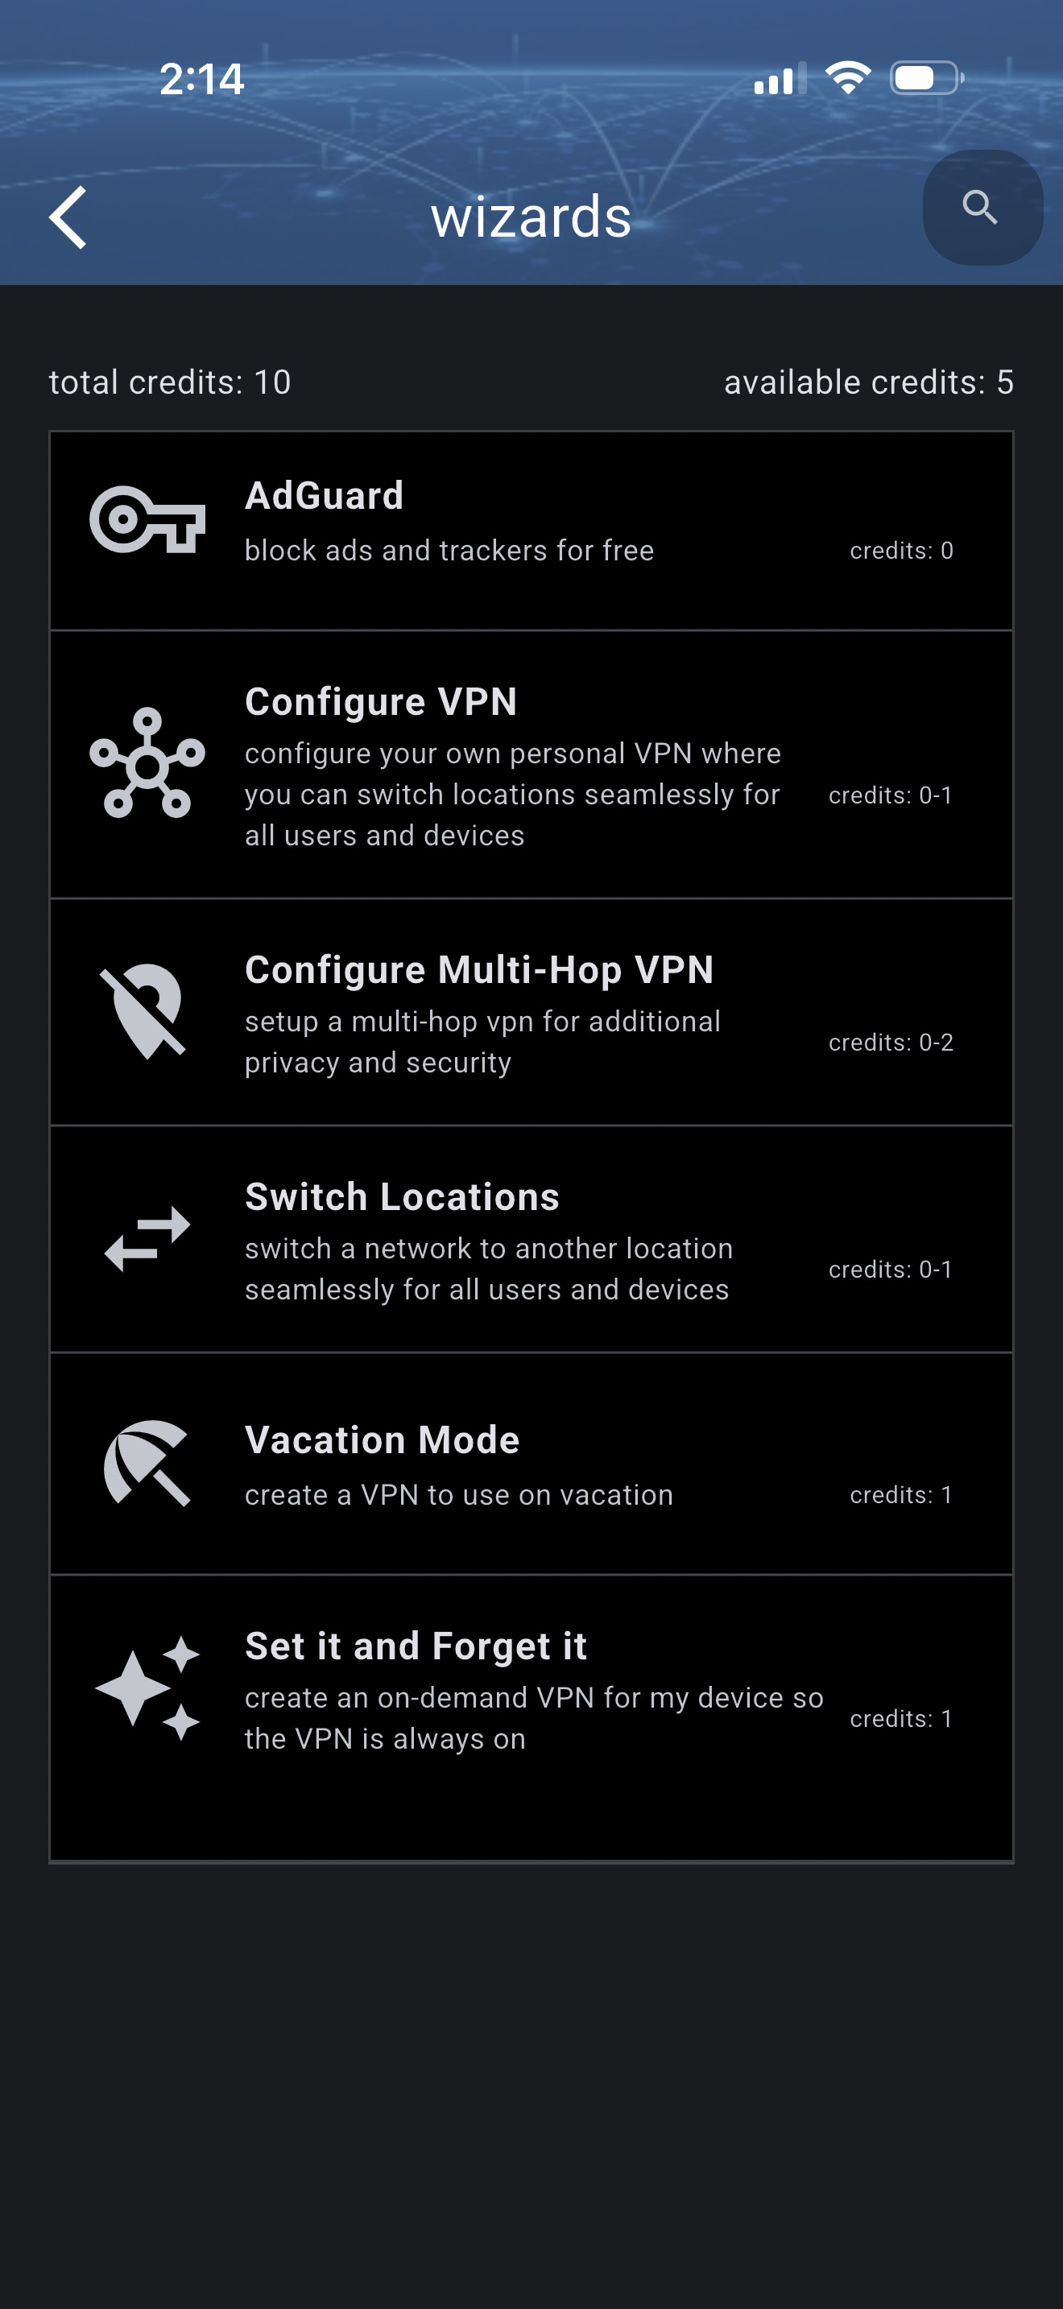
Task: Open the Configure VPN wizard title
Action: point(381,701)
